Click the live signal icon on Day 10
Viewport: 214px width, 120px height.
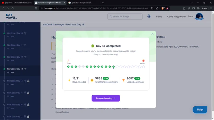tap(25, 33)
